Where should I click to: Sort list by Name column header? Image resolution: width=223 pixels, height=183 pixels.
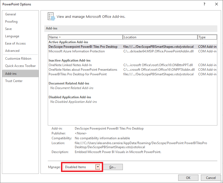pyautogui.click(x=85, y=37)
